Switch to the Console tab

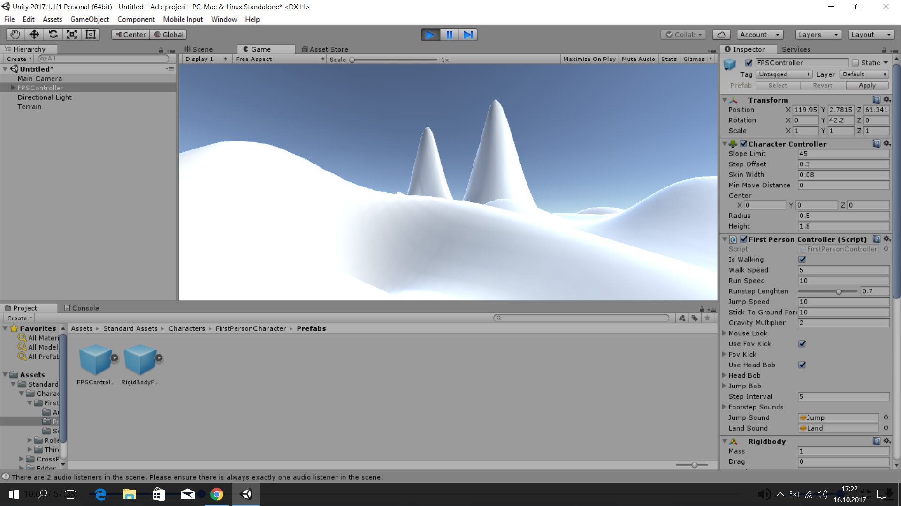tap(81, 308)
